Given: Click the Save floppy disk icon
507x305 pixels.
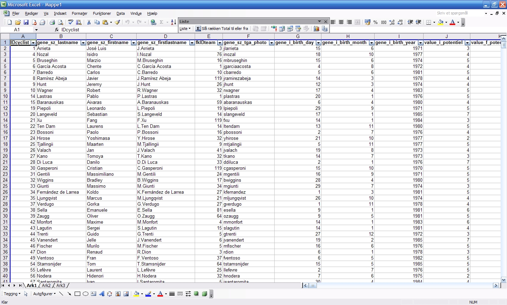Looking at the screenshot, I should tap(26, 22).
